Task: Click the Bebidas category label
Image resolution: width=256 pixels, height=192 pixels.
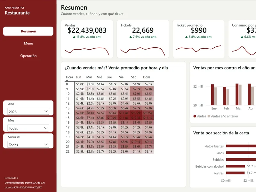Action: [218, 160]
